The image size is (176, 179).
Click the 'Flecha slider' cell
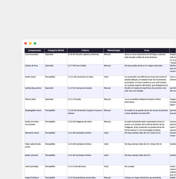[x=35, y=103]
